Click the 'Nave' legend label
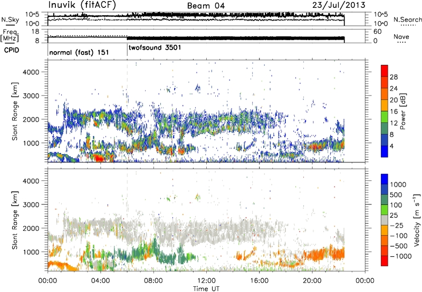Image resolution: width=422 pixels, height=292 pixels. 401,37
